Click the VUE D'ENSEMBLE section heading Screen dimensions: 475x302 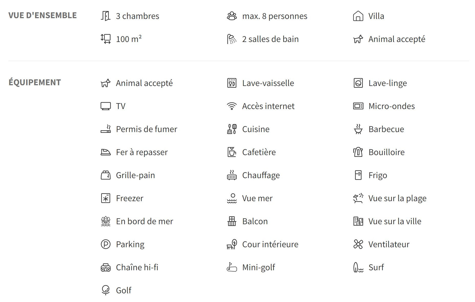pyautogui.click(x=42, y=15)
